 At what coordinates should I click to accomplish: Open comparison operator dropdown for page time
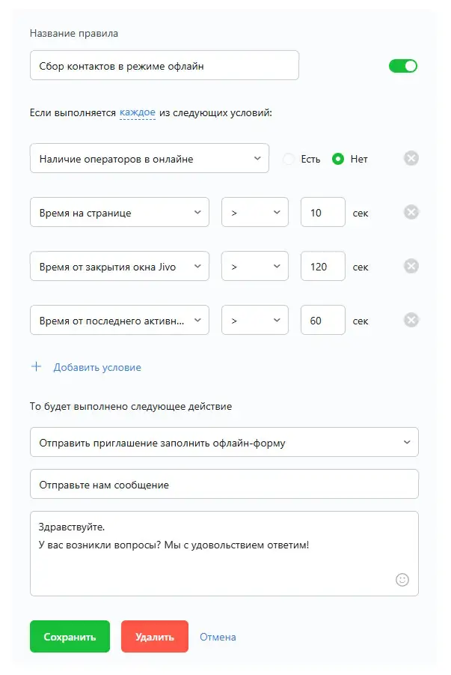pyautogui.click(x=255, y=213)
